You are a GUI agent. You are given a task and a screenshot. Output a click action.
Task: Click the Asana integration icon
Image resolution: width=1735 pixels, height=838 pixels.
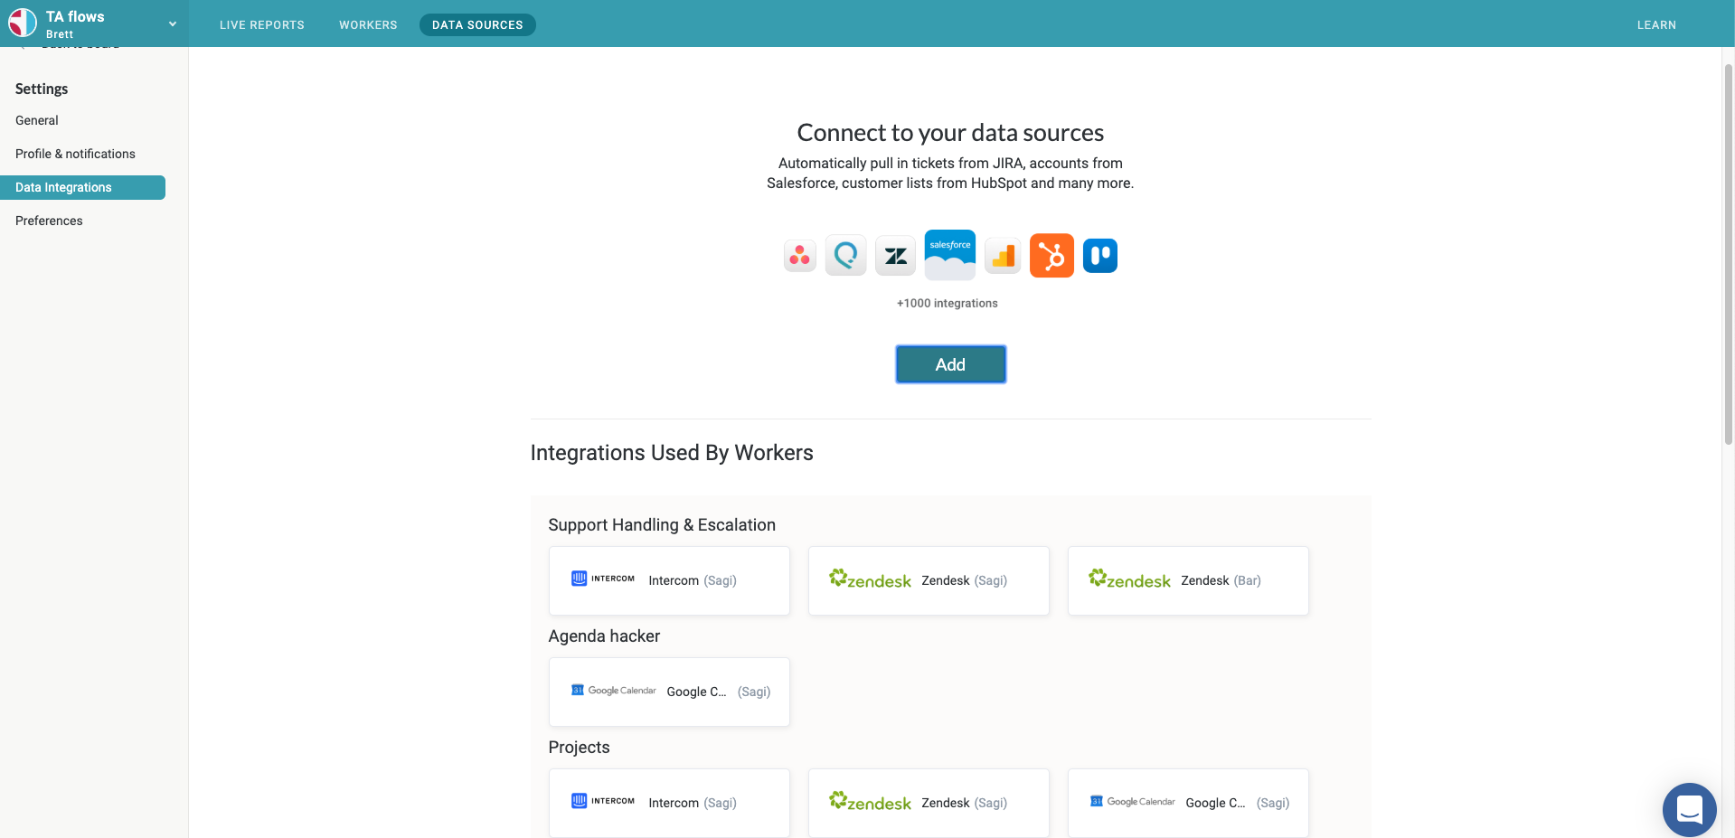click(799, 256)
